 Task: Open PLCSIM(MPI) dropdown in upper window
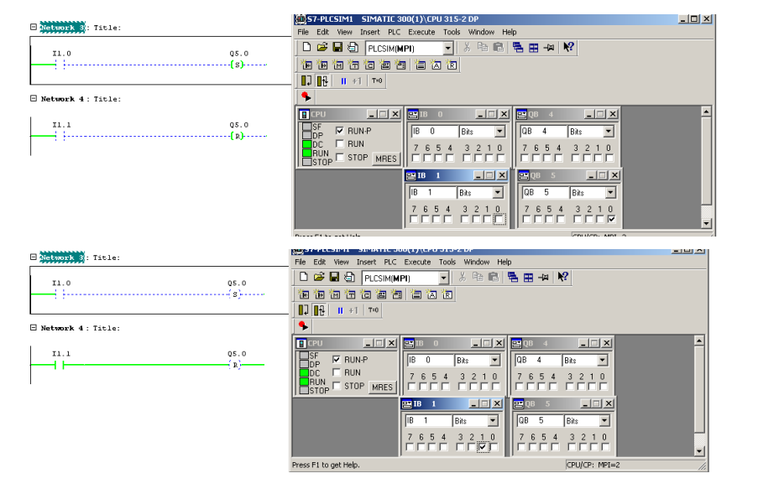[x=448, y=49]
